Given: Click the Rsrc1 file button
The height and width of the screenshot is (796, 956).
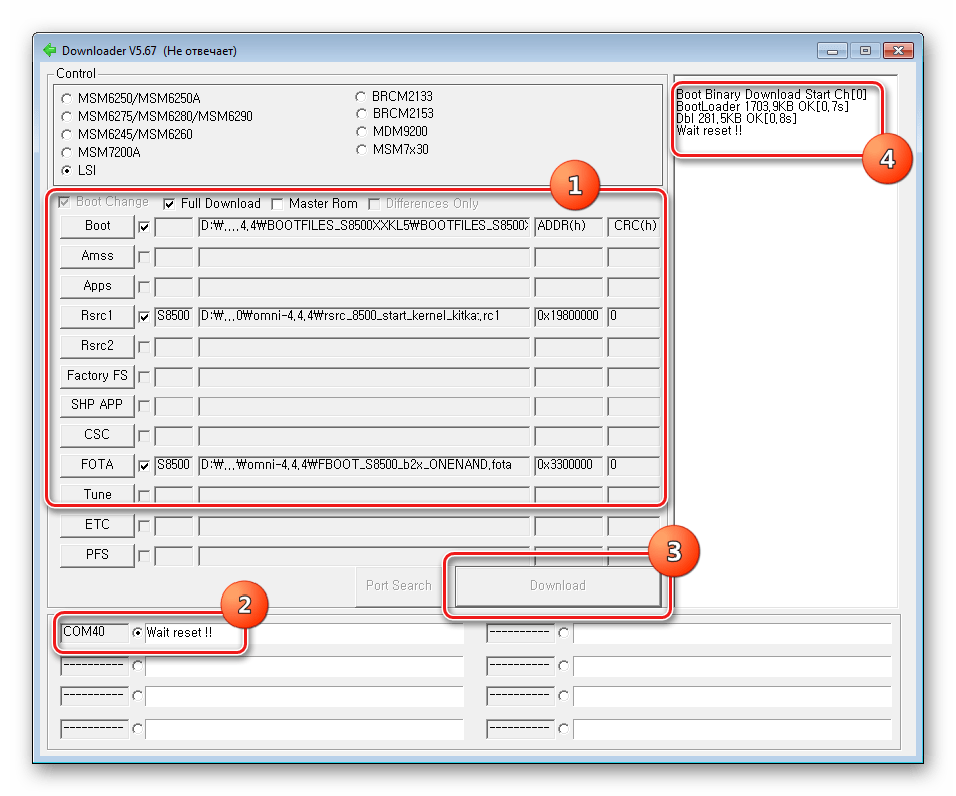Looking at the screenshot, I should (x=97, y=316).
